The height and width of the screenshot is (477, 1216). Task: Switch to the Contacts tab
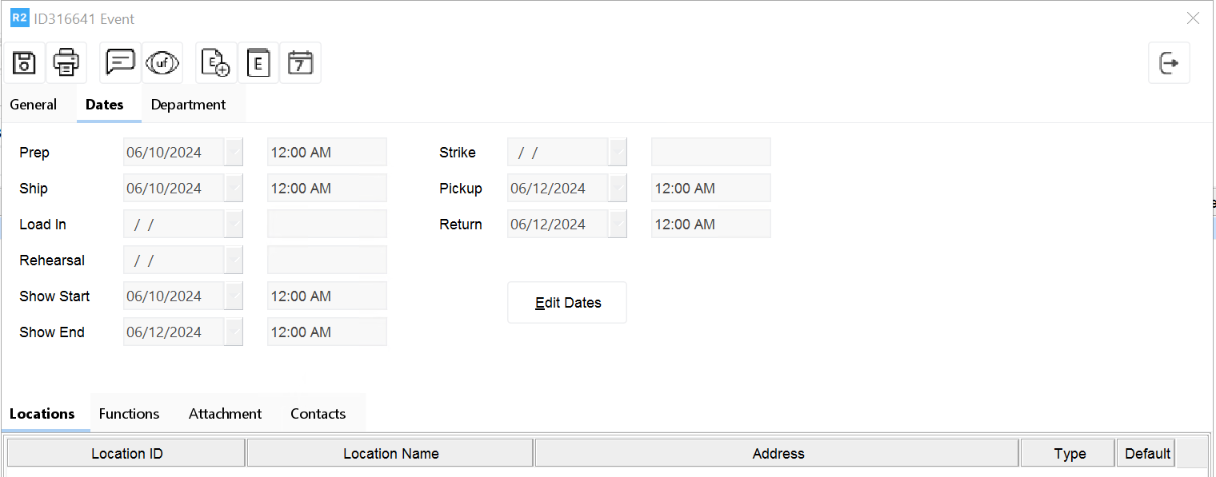[318, 413]
